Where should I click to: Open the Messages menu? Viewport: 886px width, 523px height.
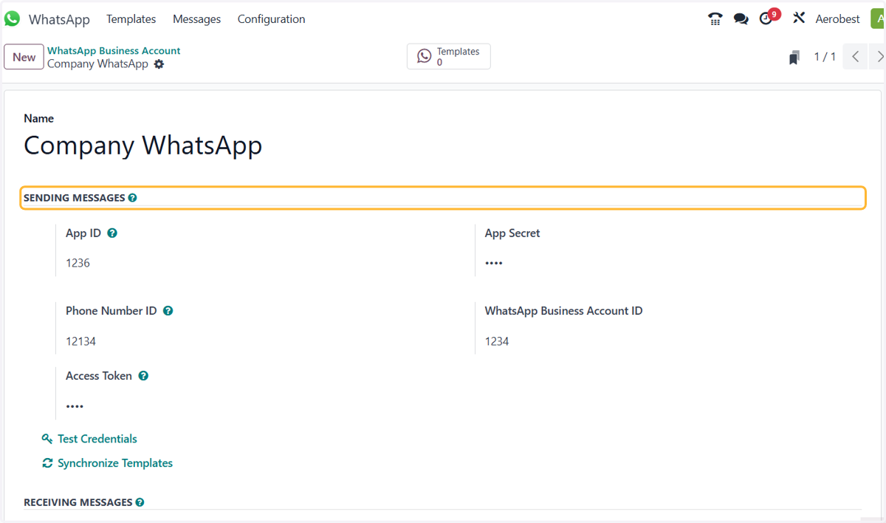pyautogui.click(x=196, y=19)
